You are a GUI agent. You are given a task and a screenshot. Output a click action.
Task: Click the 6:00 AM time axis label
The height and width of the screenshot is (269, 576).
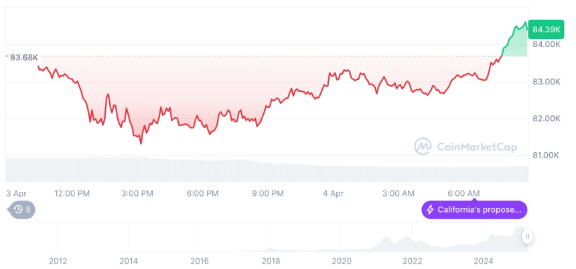tap(463, 193)
